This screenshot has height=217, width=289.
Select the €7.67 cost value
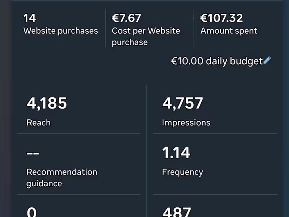click(126, 18)
